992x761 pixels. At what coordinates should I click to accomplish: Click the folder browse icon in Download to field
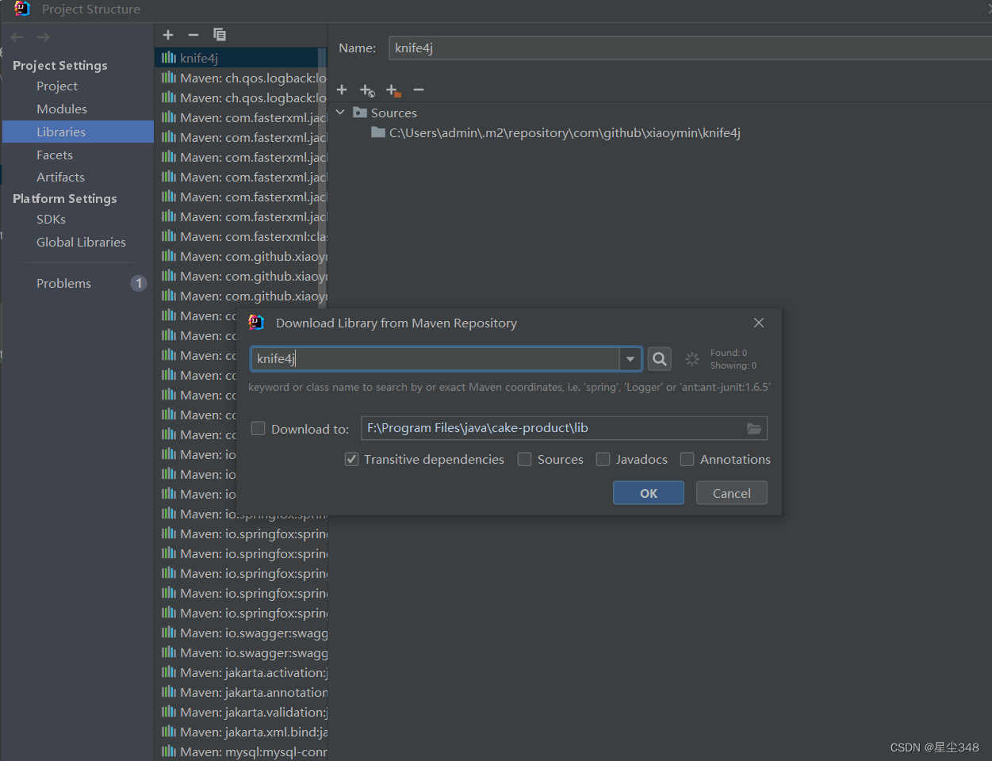point(753,428)
